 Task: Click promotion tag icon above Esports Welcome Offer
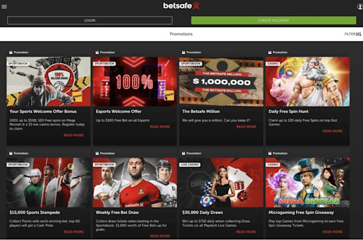click(97, 53)
